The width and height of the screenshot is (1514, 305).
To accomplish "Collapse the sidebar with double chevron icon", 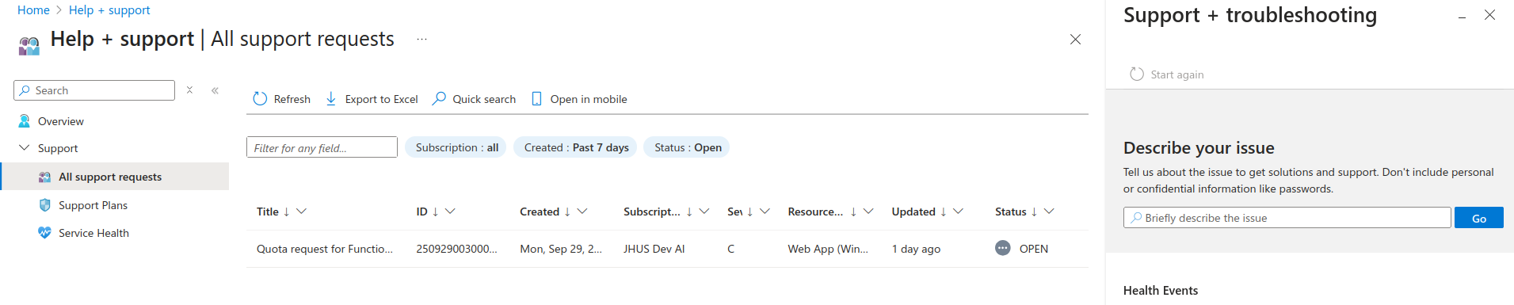I will pyautogui.click(x=215, y=90).
